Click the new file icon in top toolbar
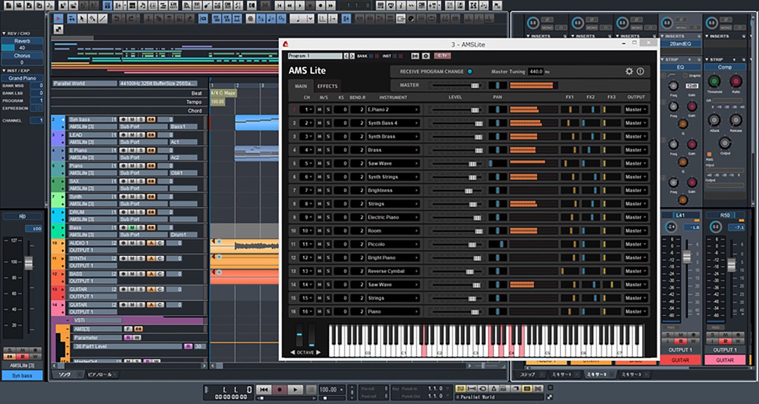This screenshot has height=404, width=759. (x=8, y=5)
